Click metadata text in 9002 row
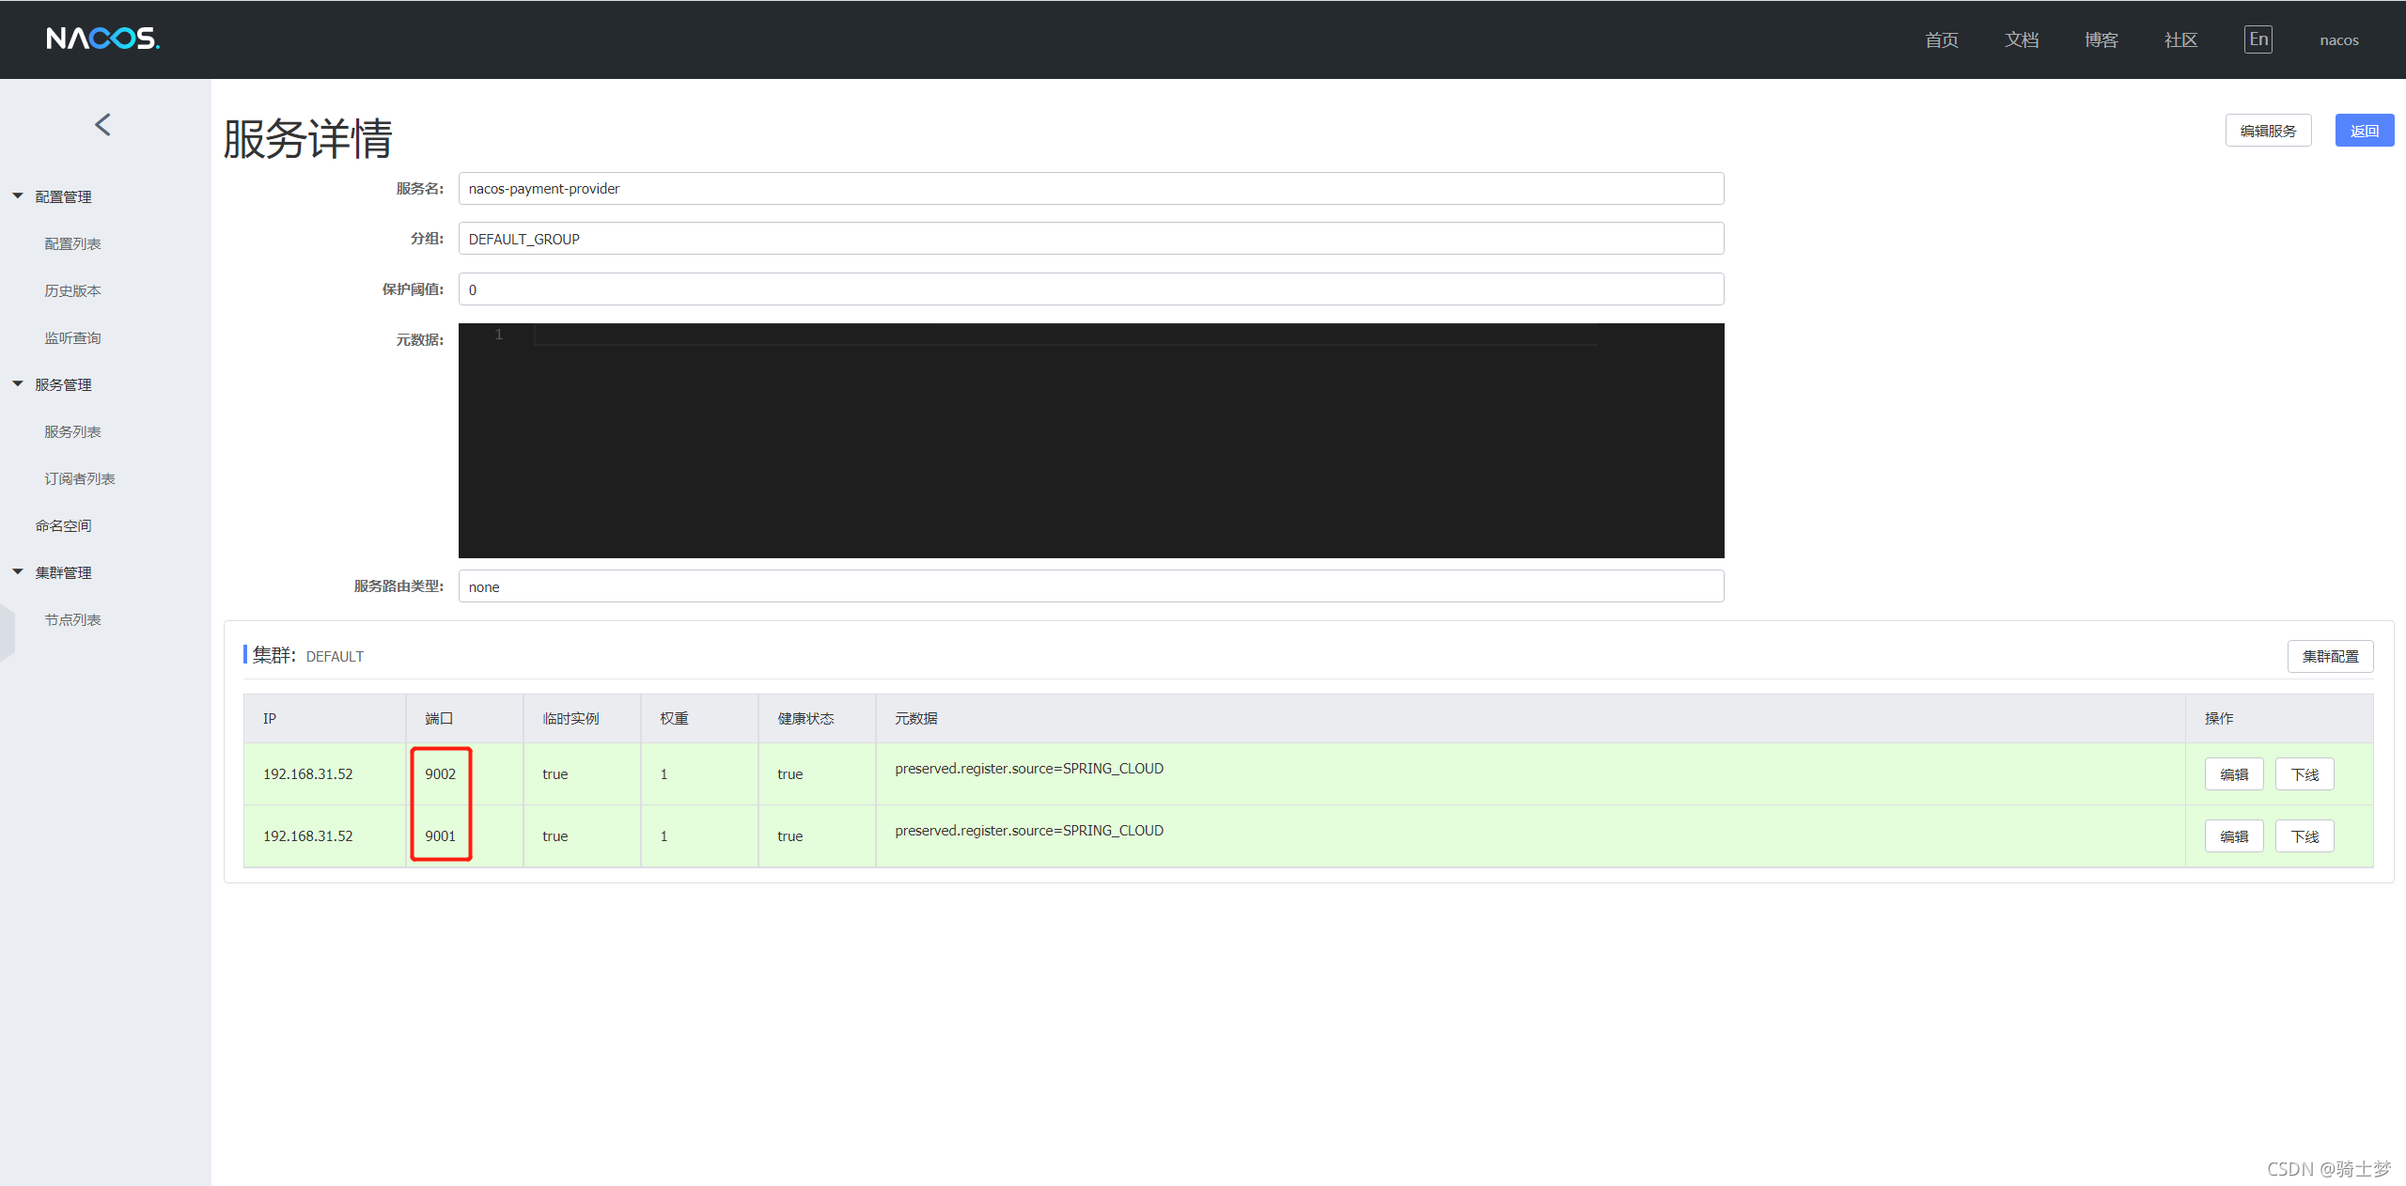 point(1029,769)
